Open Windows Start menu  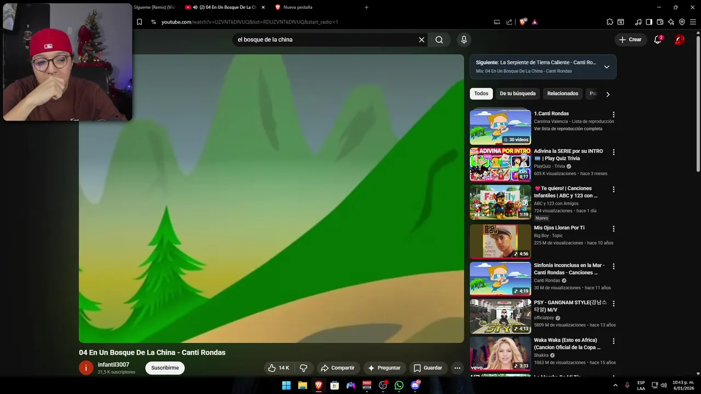(x=286, y=385)
